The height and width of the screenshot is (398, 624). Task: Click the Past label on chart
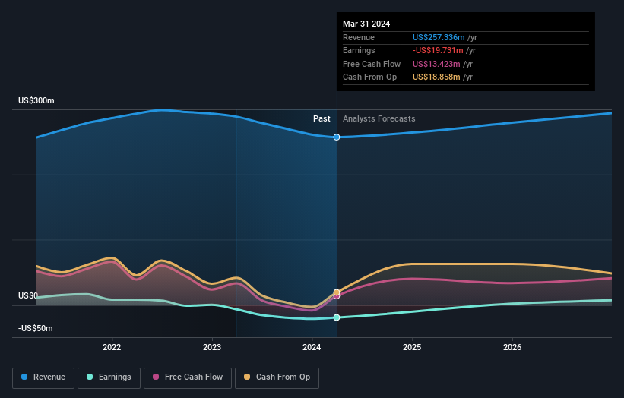click(322, 119)
